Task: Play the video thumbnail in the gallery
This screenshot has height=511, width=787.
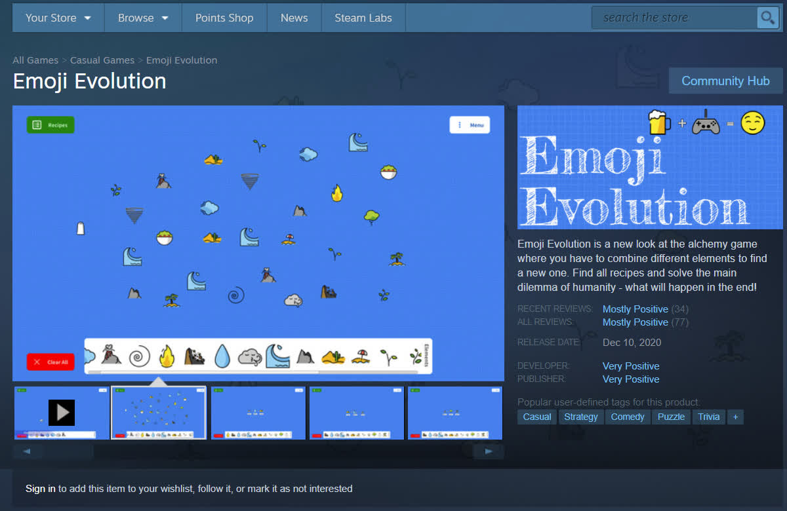Action: click(x=62, y=413)
